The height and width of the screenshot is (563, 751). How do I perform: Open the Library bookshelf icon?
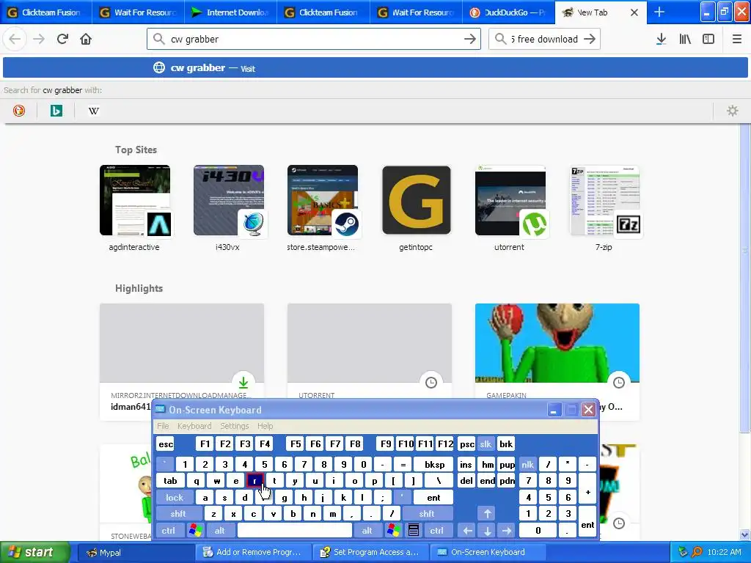pyautogui.click(x=685, y=39)
